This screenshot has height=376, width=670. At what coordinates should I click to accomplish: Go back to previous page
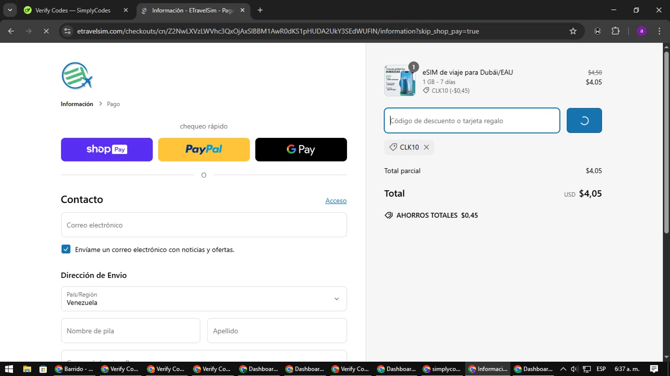click(x=11, y=31)
